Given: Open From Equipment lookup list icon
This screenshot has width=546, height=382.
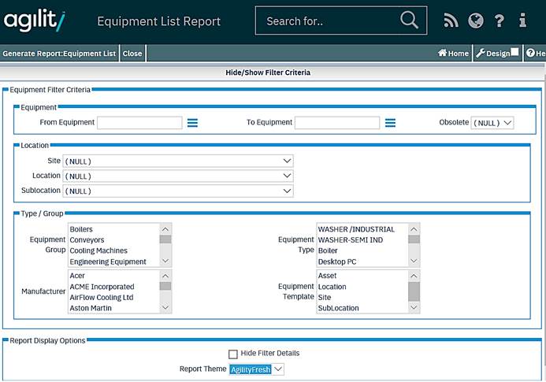Looking at the screenshot, I should (192, 123).
